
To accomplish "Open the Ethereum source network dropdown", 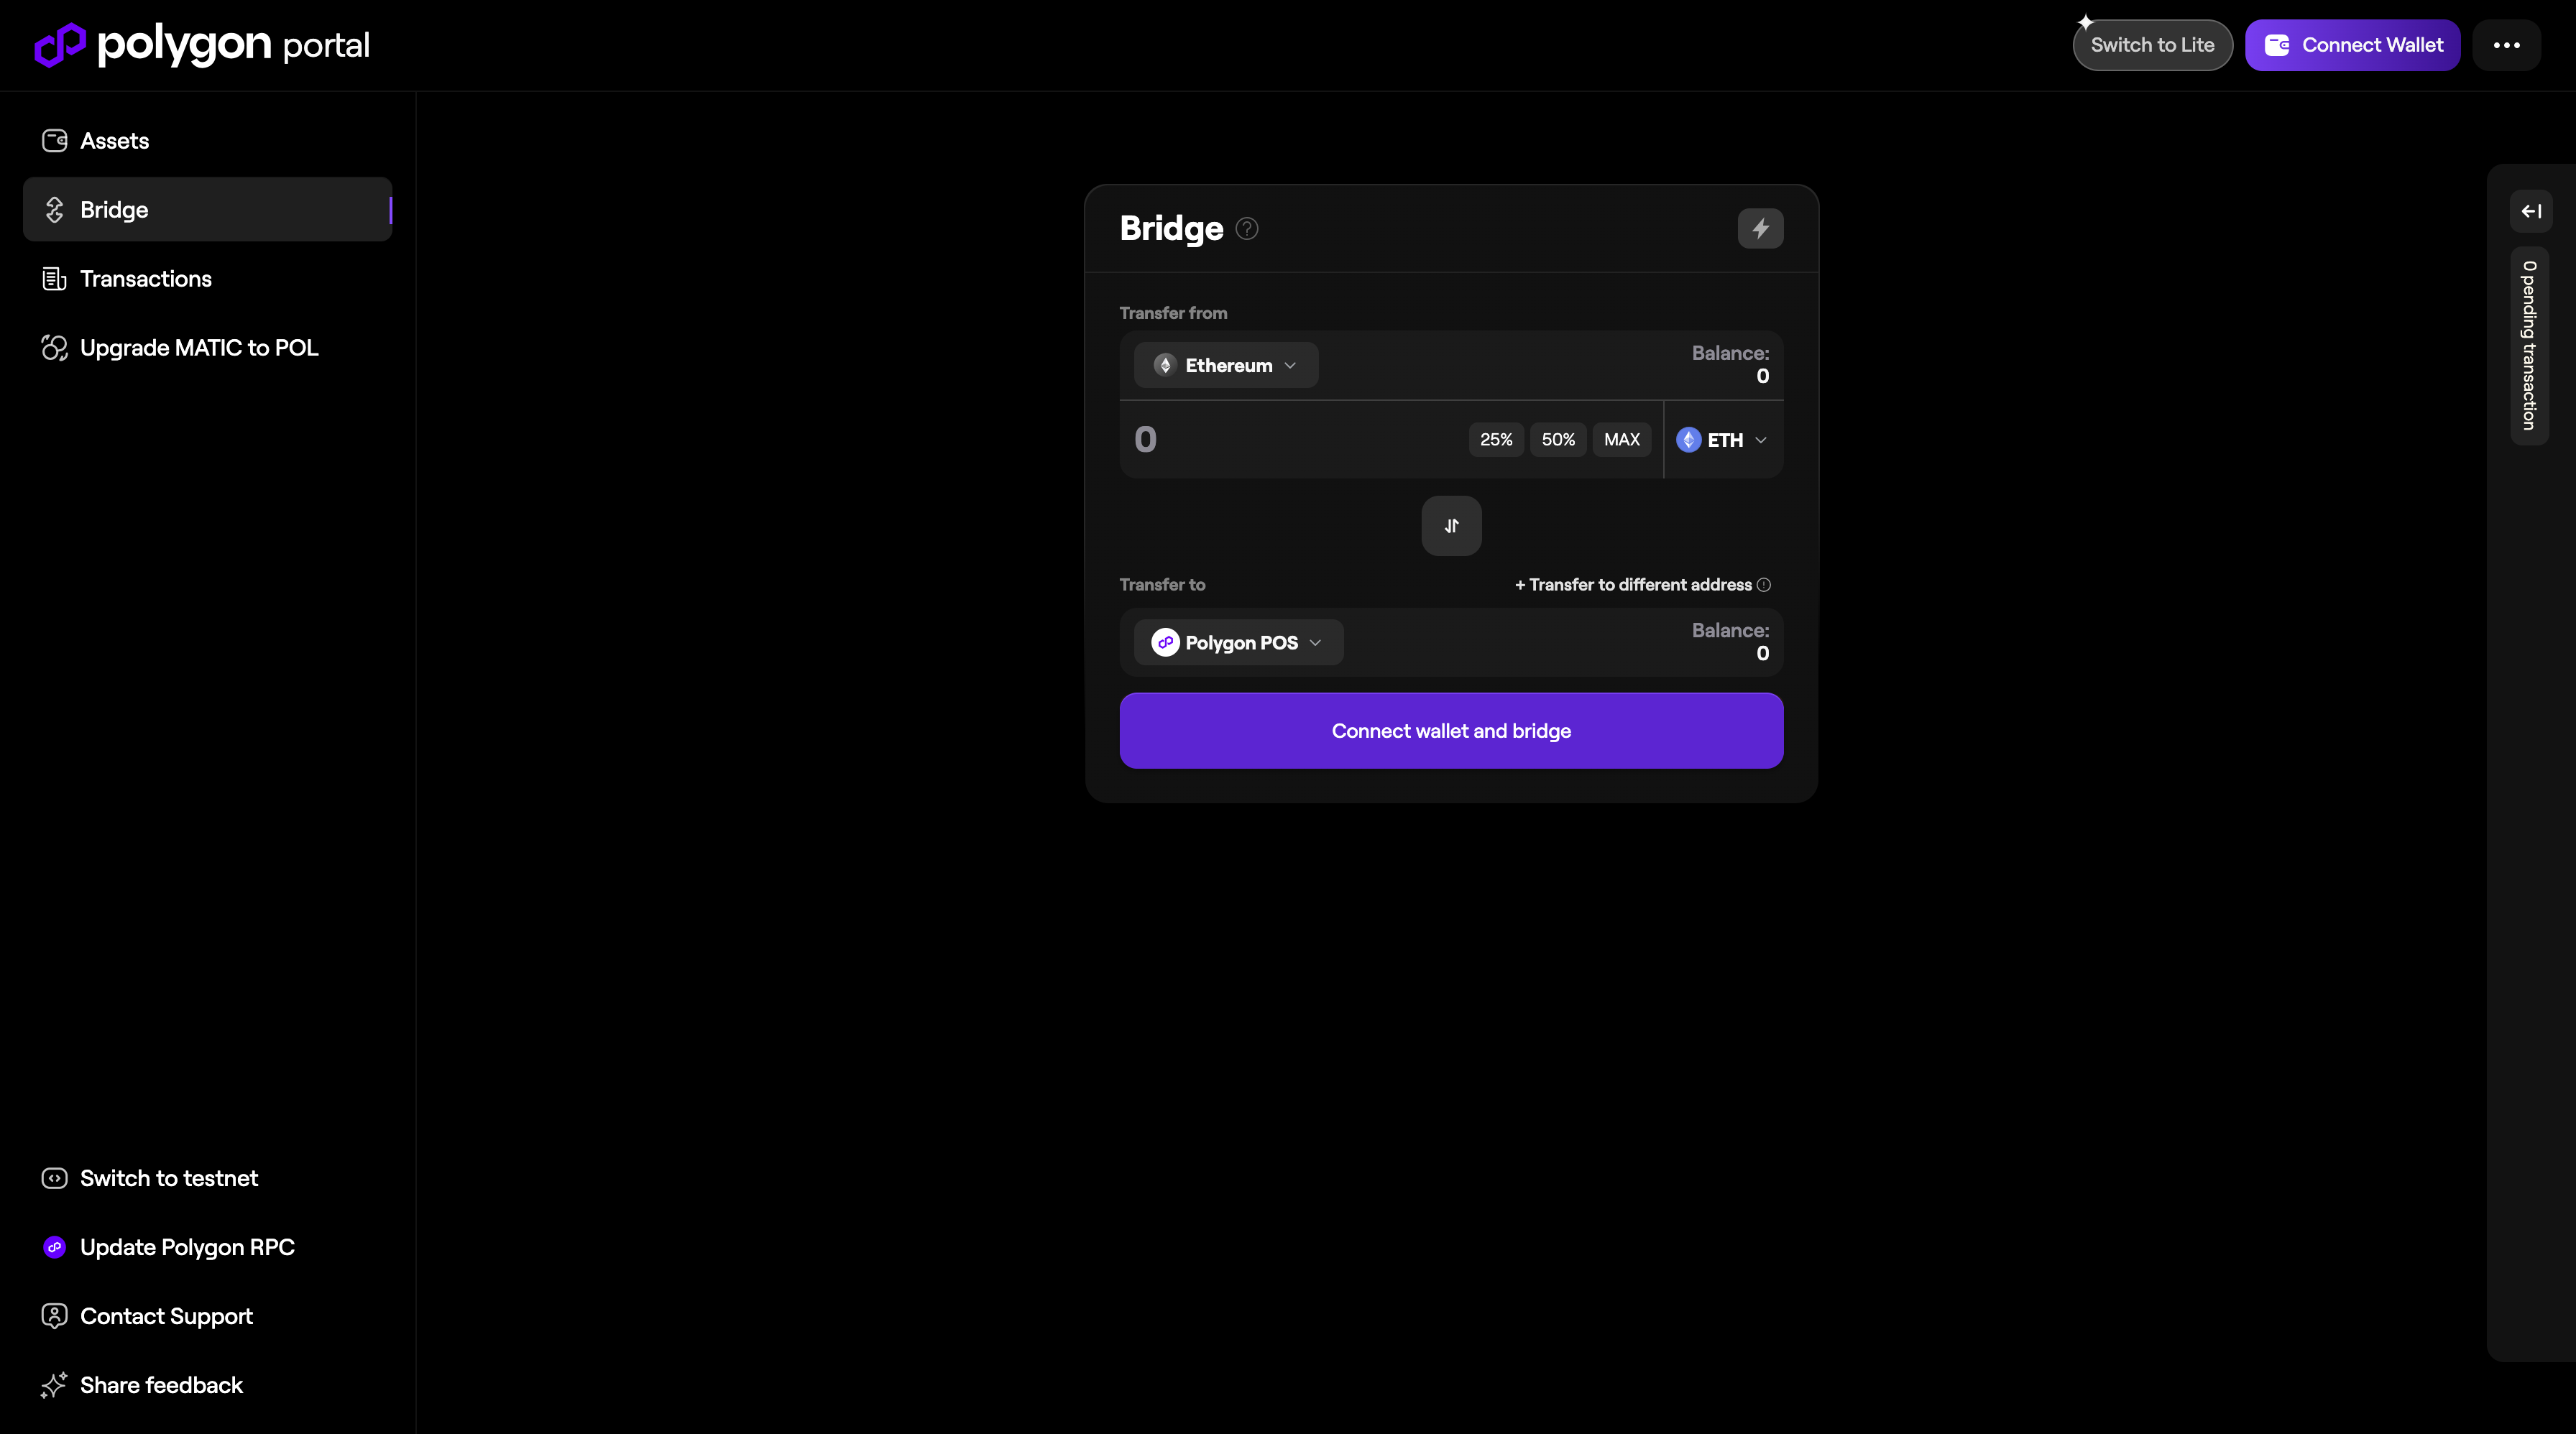I will (x=1226, y=366).
